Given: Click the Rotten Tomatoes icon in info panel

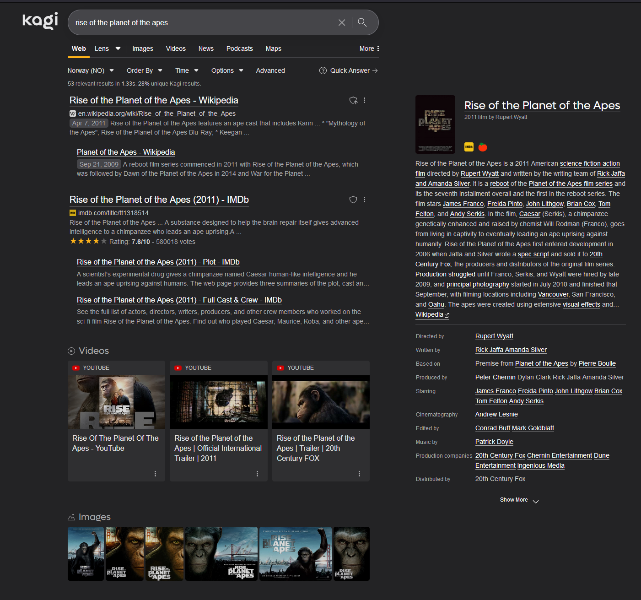Looking at the screenshot, I should 483,147.
